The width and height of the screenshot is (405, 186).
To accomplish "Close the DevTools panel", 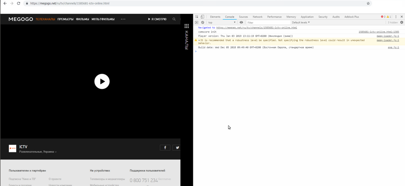I will point(402,17).
